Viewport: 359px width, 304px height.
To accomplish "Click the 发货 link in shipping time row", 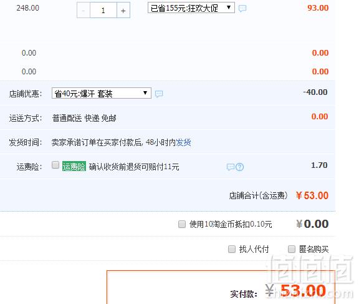I will pos(183,142).
